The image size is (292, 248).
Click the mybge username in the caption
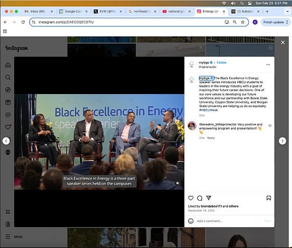pyautogui.click(x=204, y=78)
